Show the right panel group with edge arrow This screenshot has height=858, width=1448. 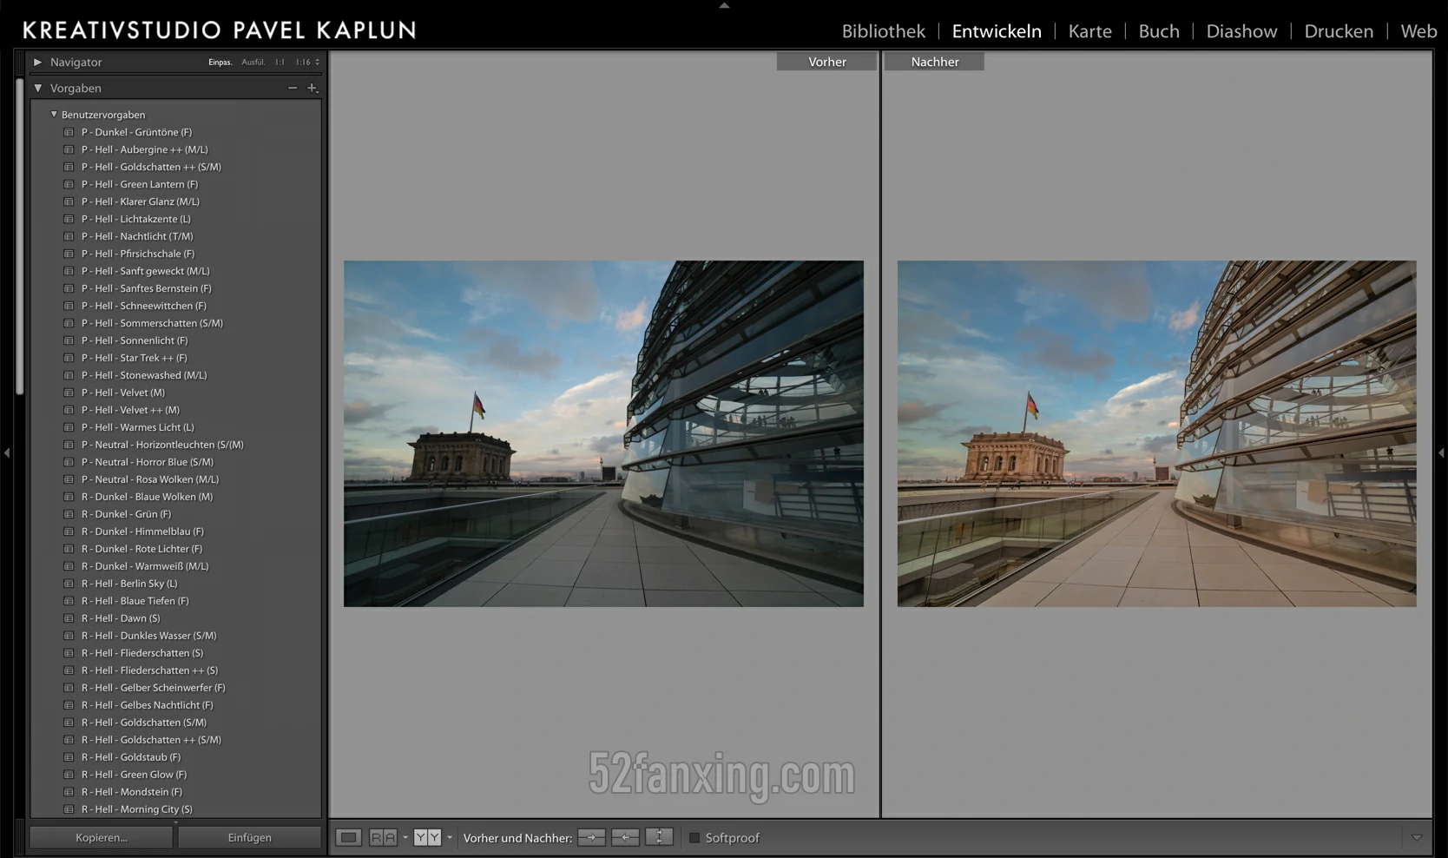pyautogui.click(x=1441, y=452)
